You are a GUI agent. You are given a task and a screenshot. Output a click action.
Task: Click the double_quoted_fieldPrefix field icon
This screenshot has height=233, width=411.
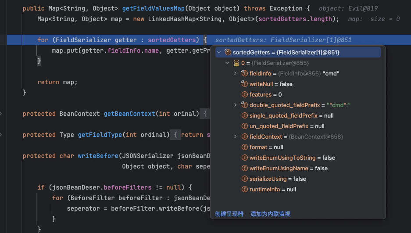pyautogui.click(x=245, y=105)
